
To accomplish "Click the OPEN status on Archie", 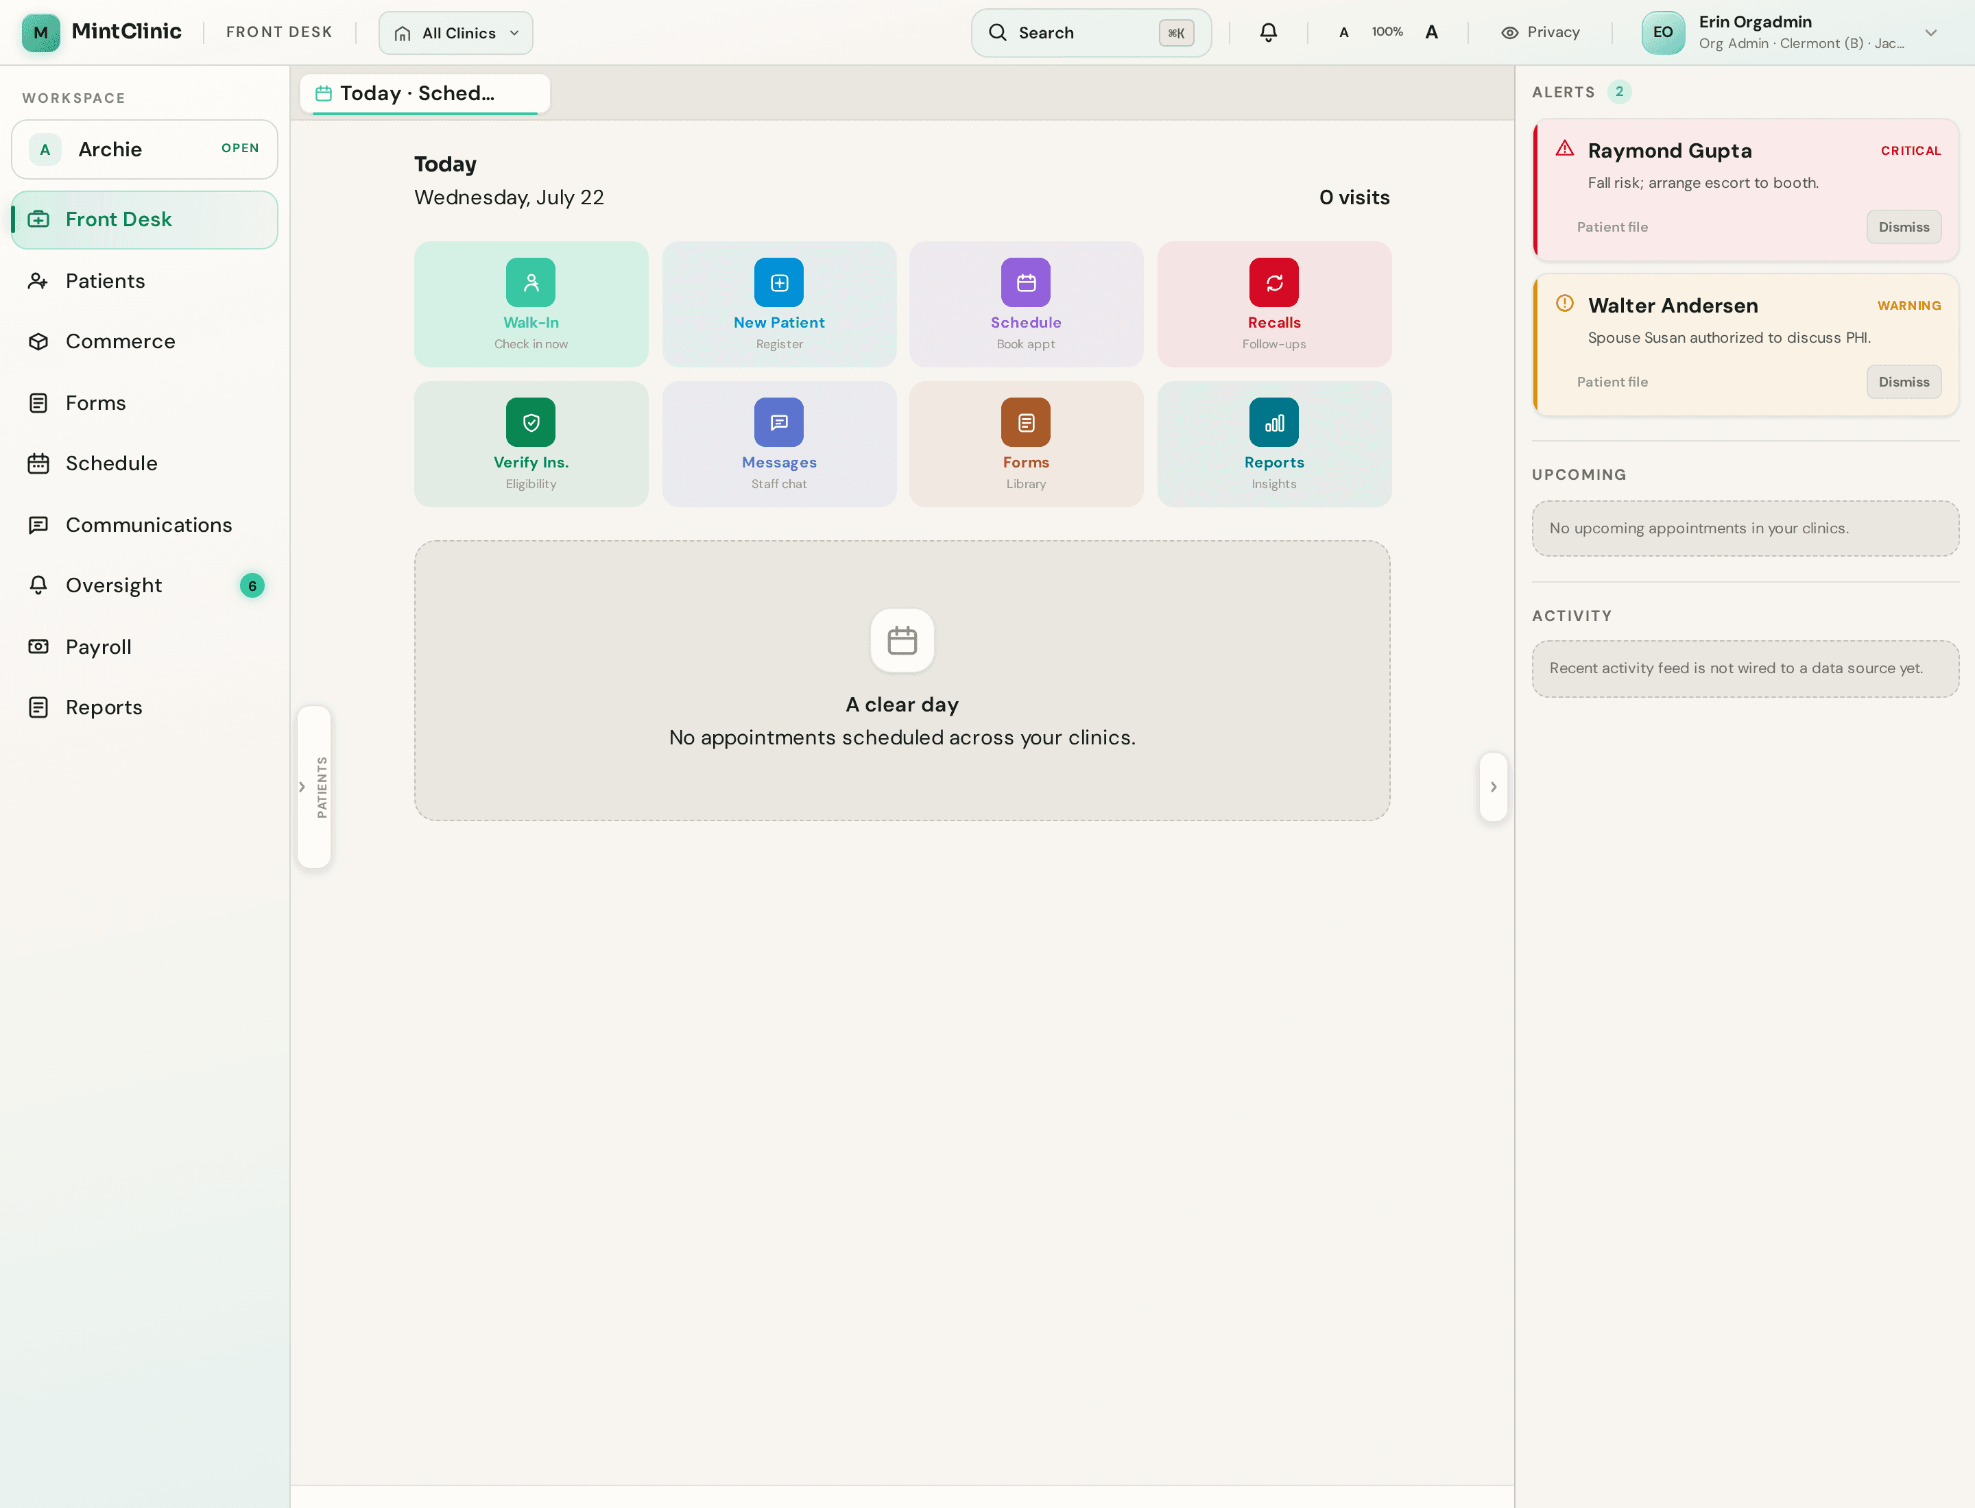I will point(240,148).
